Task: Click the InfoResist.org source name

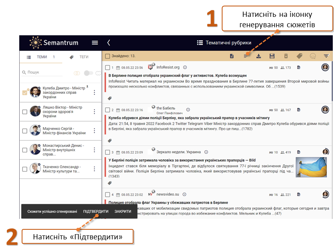Action: point(168,67)
